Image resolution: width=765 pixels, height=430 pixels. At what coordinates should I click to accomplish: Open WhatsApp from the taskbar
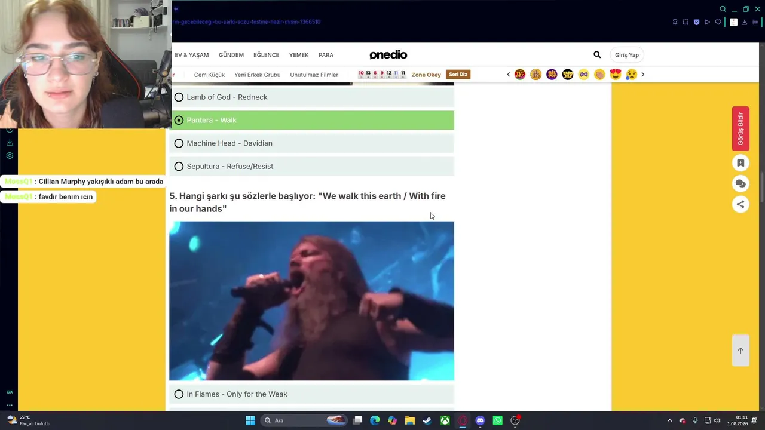point(498,420)
